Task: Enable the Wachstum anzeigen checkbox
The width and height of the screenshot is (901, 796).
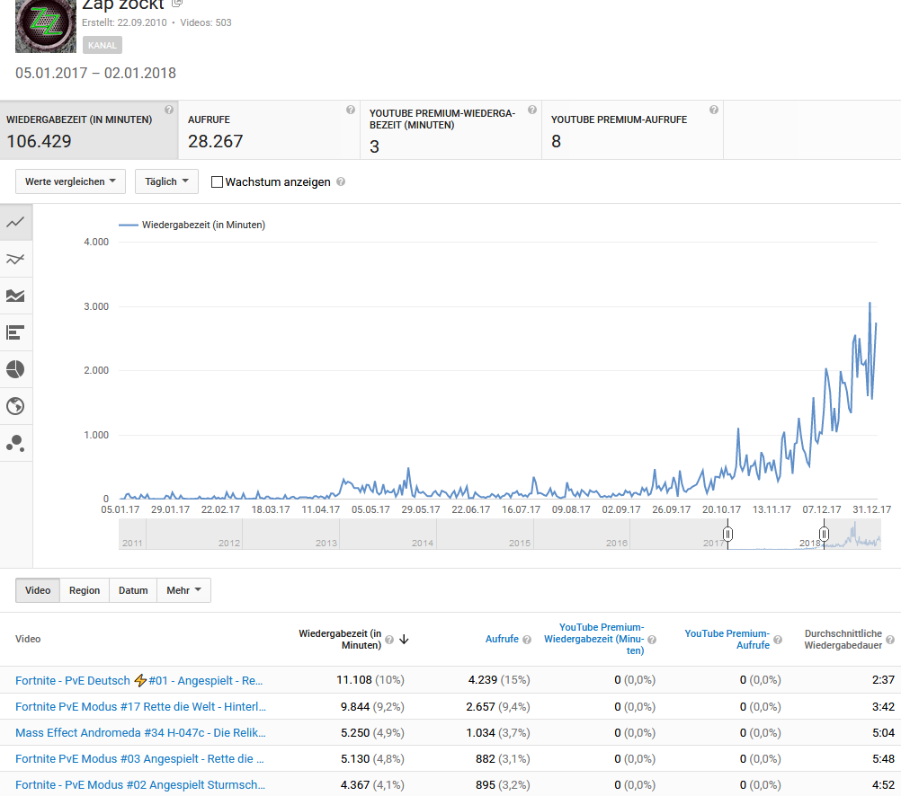Action: pos(217,181)
